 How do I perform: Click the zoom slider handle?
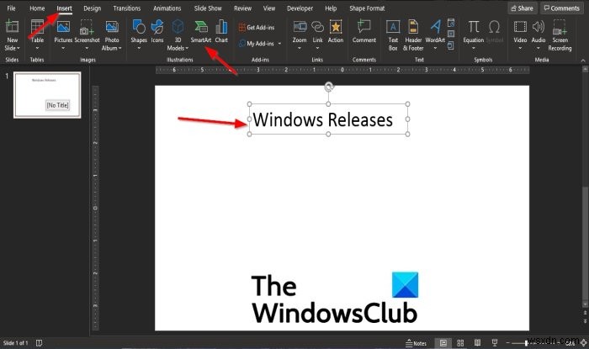tap(527, 343)
